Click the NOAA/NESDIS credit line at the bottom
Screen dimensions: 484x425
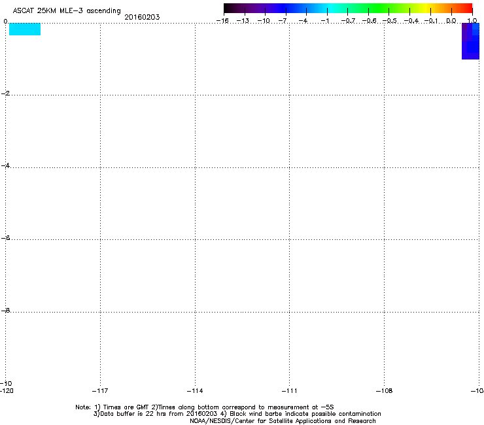coord(283,421)
